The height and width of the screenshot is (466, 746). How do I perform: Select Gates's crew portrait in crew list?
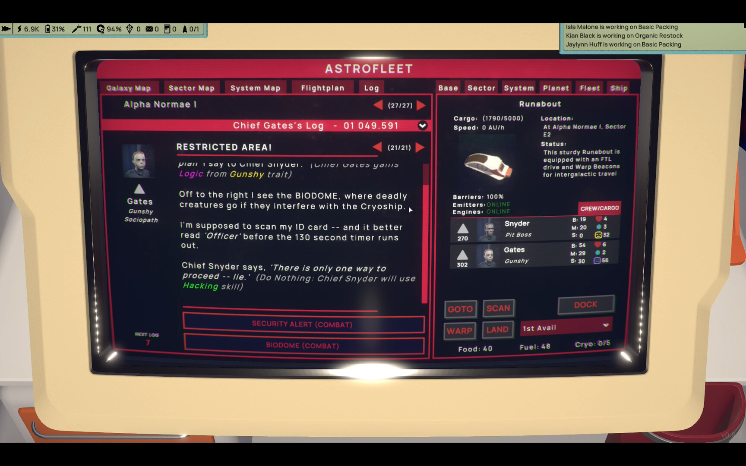[488, 256]
